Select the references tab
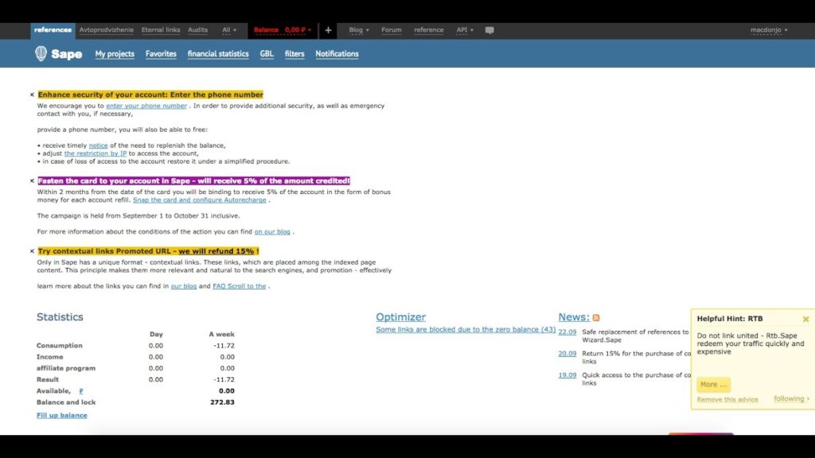Screen dimensions: 815x458 tap(53, 30)
